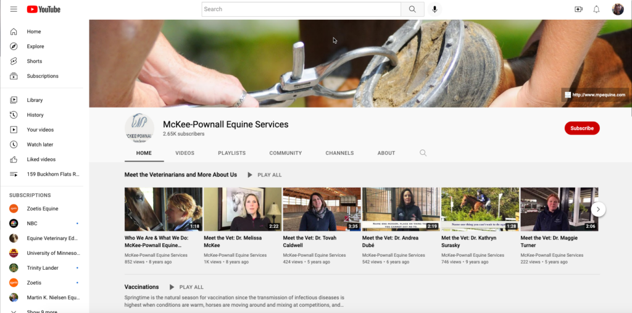Switch to the VIDEOS tab
The image size is (632, 313).
[x=185, y=153]
